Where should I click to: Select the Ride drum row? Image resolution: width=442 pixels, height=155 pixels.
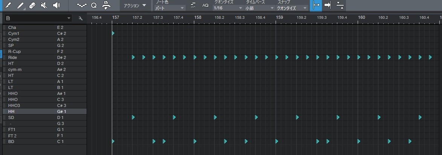tap(44, 57)
